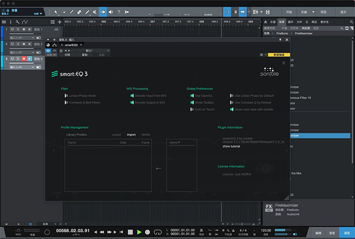Click the plugin routing icon beside smartEQ3
The height and width of the screenshot is (239, 355).
[54, 45]
